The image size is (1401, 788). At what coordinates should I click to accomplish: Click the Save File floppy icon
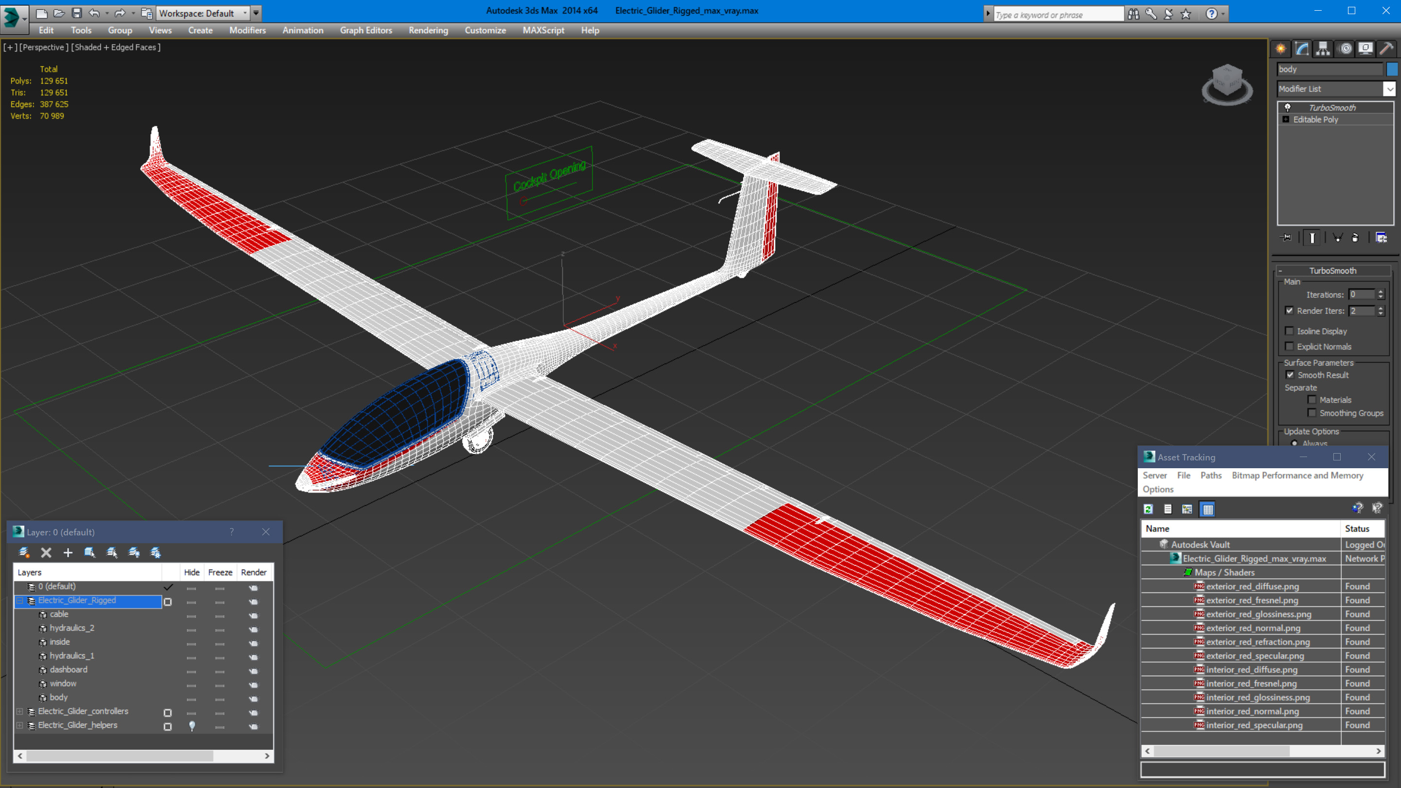coord(77,13)
